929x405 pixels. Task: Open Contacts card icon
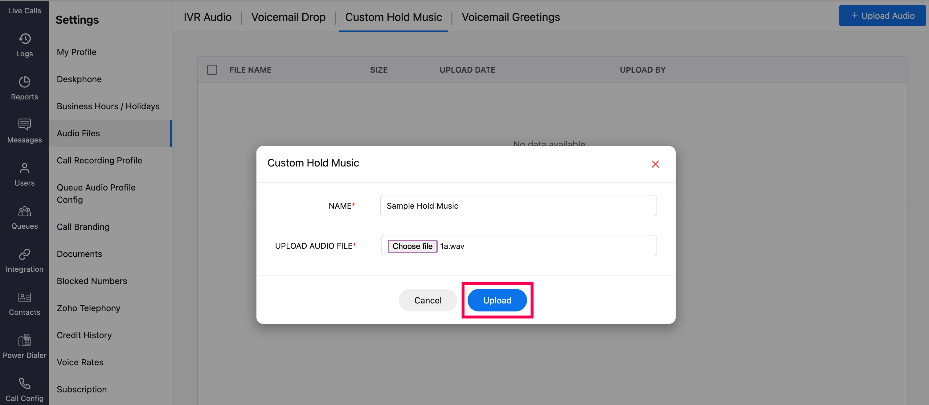pyautogui.click(x=25, y=297)
